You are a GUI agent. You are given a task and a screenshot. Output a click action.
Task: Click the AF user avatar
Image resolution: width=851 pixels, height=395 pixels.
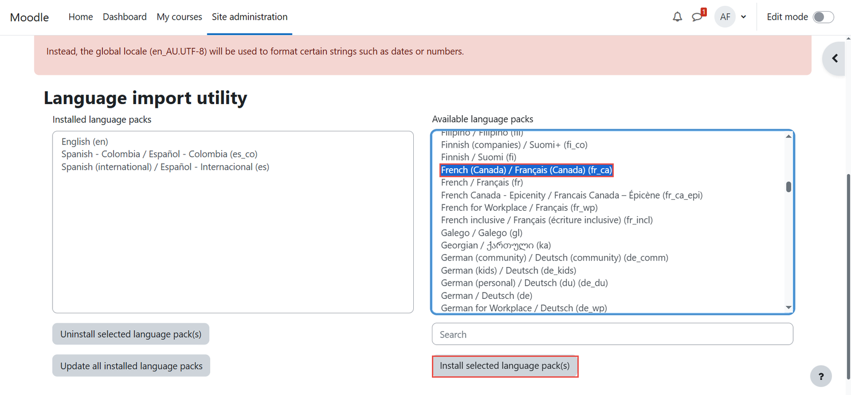(725, 17)
